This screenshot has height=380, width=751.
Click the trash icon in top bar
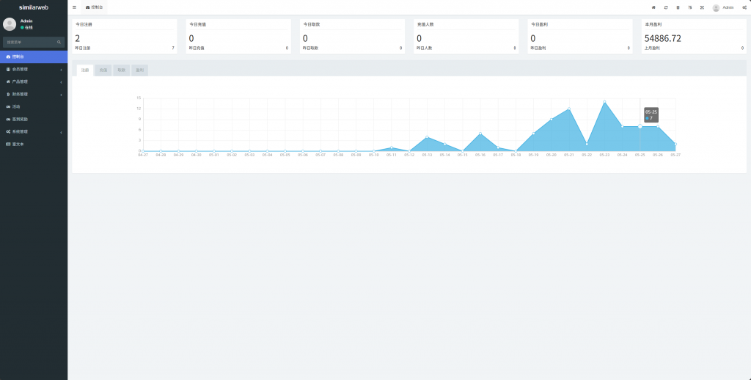(x=678, y=7)
